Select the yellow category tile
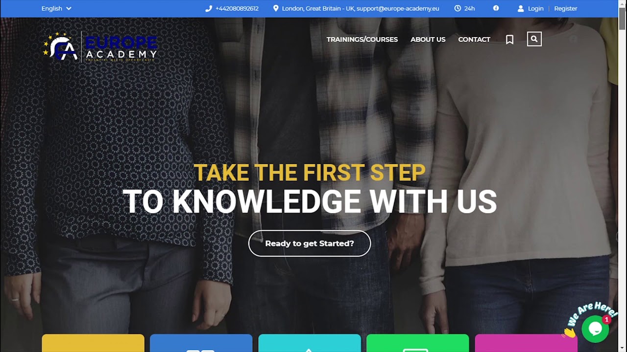Viewport: 627px width, 352px height. [93, 343]
